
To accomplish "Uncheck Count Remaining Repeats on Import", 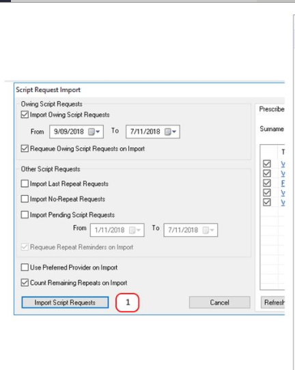I will click(25, 283).
